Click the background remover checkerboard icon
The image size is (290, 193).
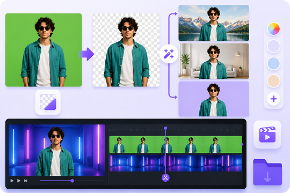pos(48,102)
